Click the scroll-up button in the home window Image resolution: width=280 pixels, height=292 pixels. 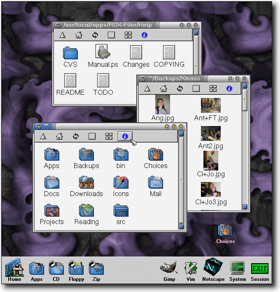tap(181, 133)
